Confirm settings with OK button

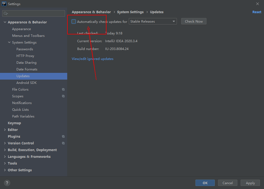(x=205, y=183)
